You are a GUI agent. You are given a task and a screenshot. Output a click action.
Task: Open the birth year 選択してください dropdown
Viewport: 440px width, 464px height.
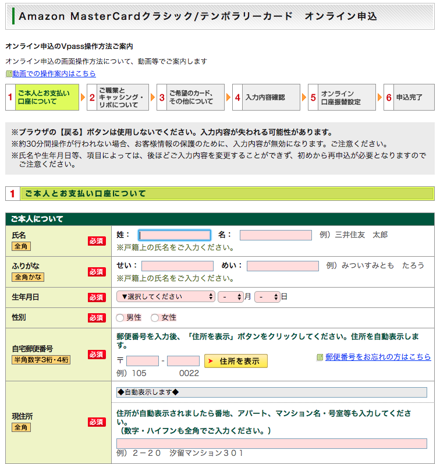pyautogui.click(x=166, y=296)
